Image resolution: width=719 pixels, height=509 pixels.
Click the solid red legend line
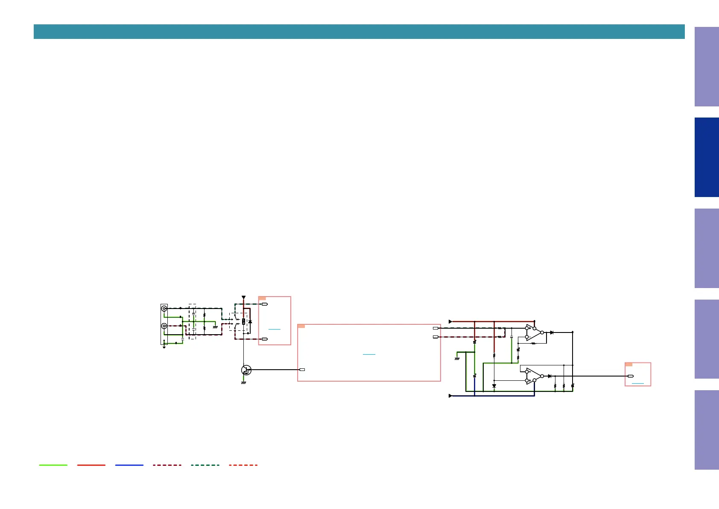tap(91, 465)
